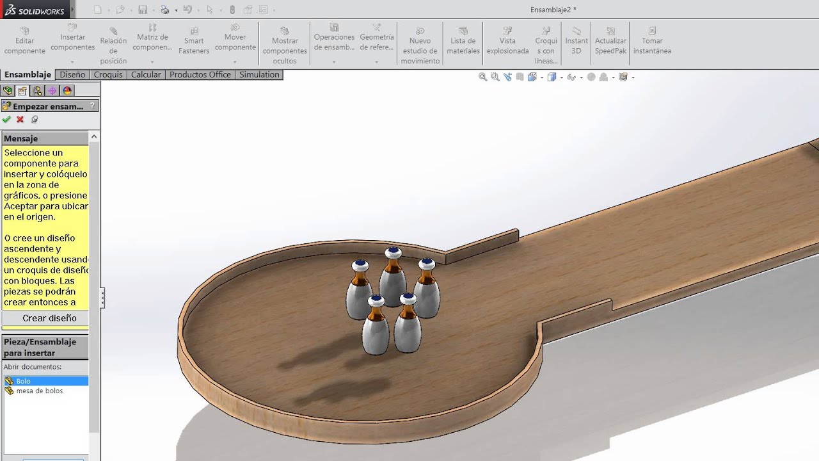Click Zoom to Area icon
Viewport: 819px width, 461px height.
495,77
